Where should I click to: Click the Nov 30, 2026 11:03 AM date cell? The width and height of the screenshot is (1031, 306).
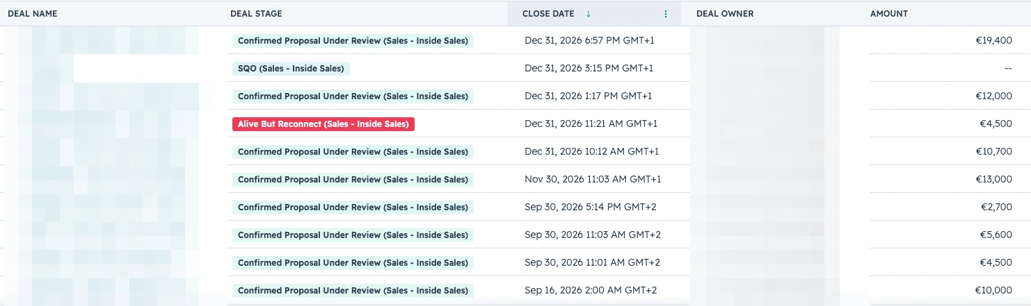click(x=593, y=180)
